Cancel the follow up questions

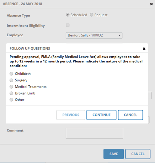tap(131, 115)
